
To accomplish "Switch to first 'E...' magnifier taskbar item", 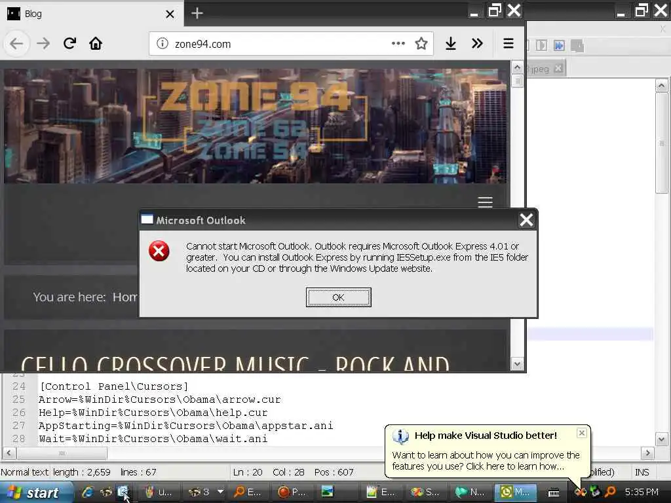I will 247,493.
